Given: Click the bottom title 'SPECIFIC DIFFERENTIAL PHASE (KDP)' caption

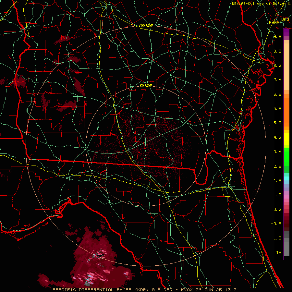Looking at the screenshot, I should click(101, 290).
